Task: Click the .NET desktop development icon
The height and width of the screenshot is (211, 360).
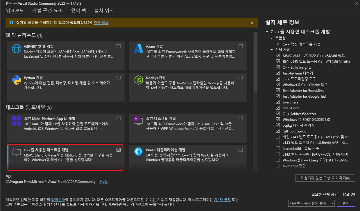Action: (x=139, y=121)
